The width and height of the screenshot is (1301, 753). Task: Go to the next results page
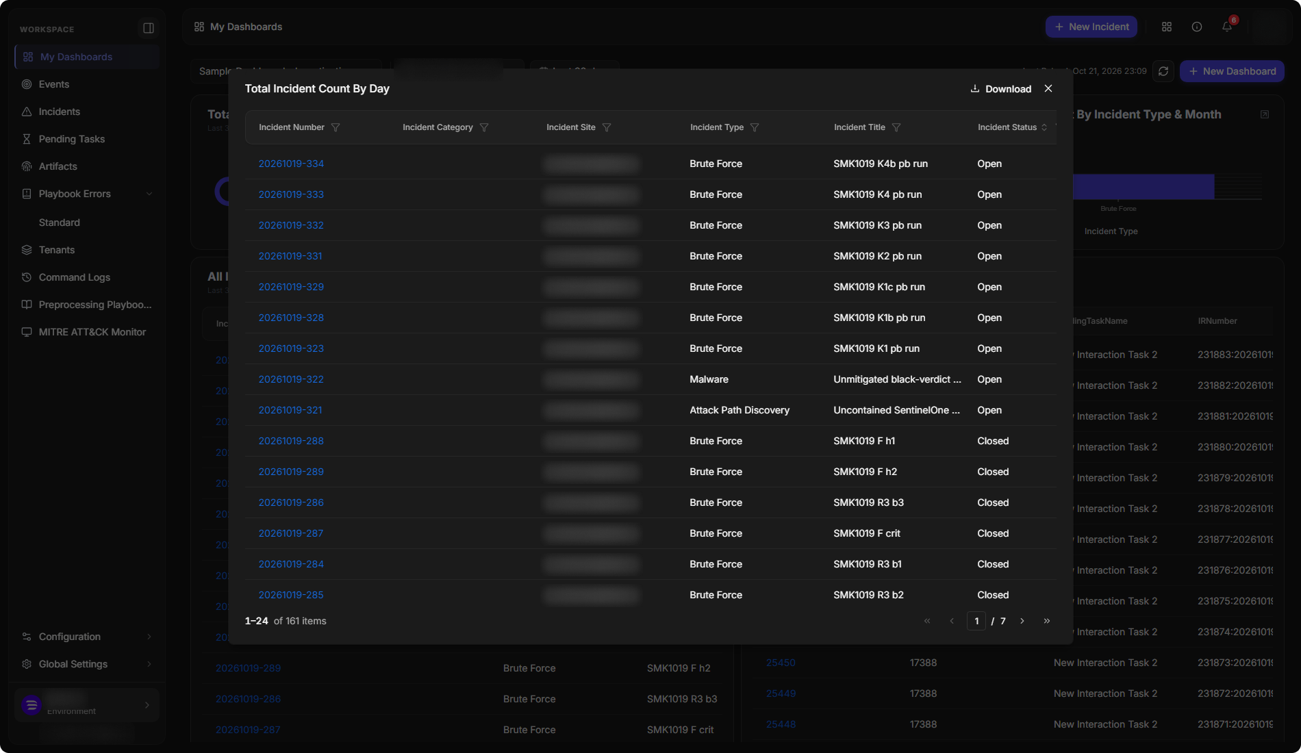[x=1022, y=621]
